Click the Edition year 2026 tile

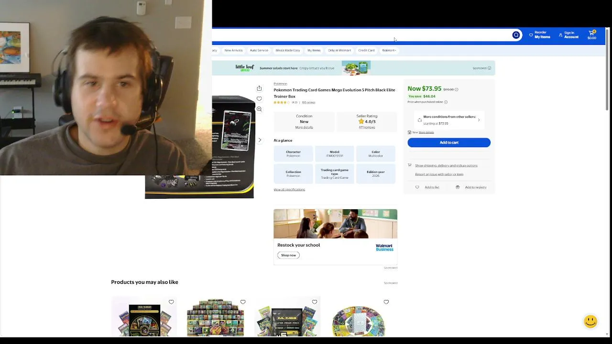(x=376, y=174)
